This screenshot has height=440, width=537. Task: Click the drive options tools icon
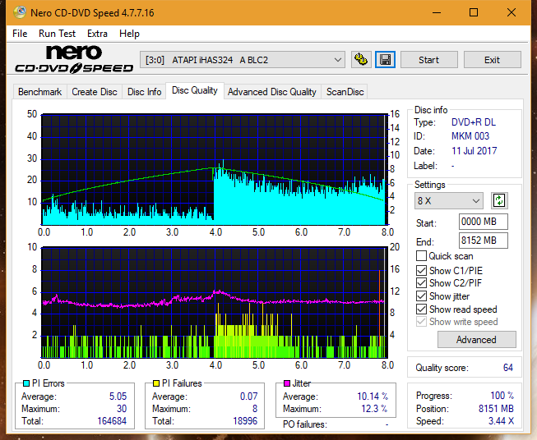click(x=361, y=60)
